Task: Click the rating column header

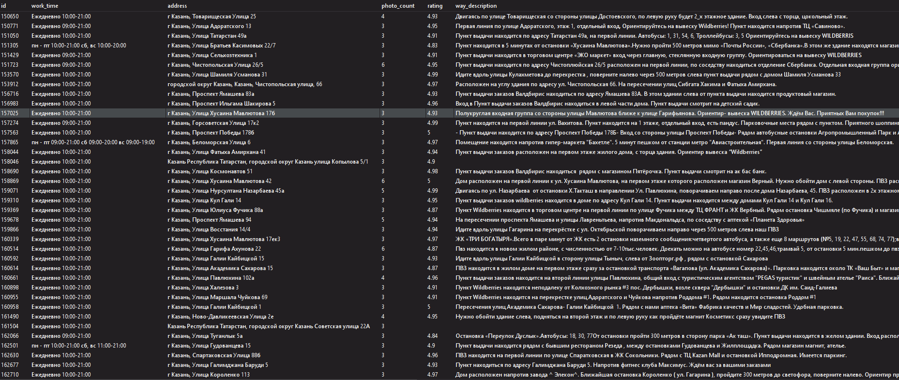Action: (435, 6)
